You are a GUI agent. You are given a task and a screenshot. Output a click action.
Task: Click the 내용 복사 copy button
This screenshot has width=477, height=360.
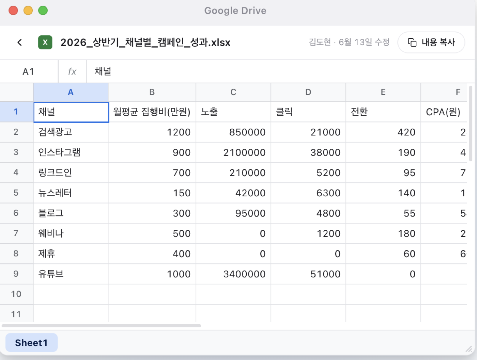click(x=431, y=42)
